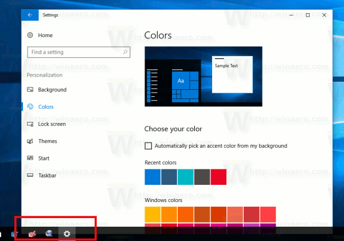Click the Background picture icon

pos(30,89)
